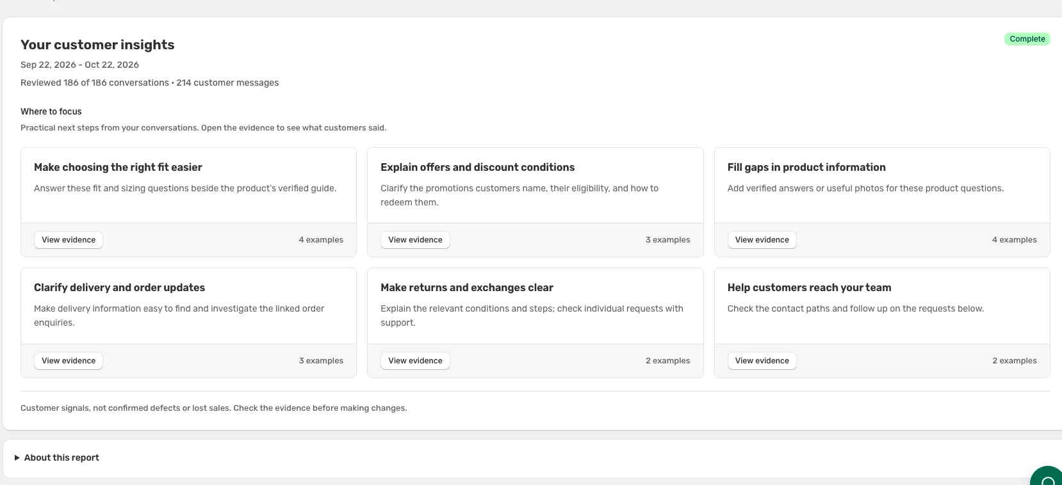Click the 2 examples count on the reach your team card
Image resolution: width=1062 pixels, height=485 pixels.
(1014, 361)
